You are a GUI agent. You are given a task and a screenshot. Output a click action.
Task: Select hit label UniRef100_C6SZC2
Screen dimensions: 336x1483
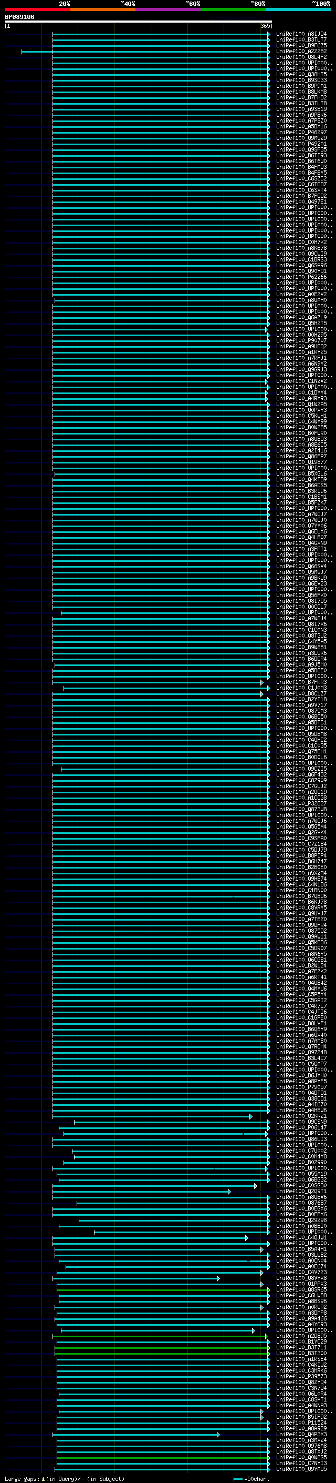301,178
